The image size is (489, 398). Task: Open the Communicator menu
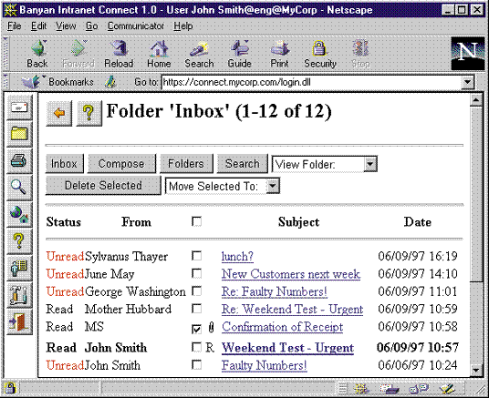coord(136,26)
